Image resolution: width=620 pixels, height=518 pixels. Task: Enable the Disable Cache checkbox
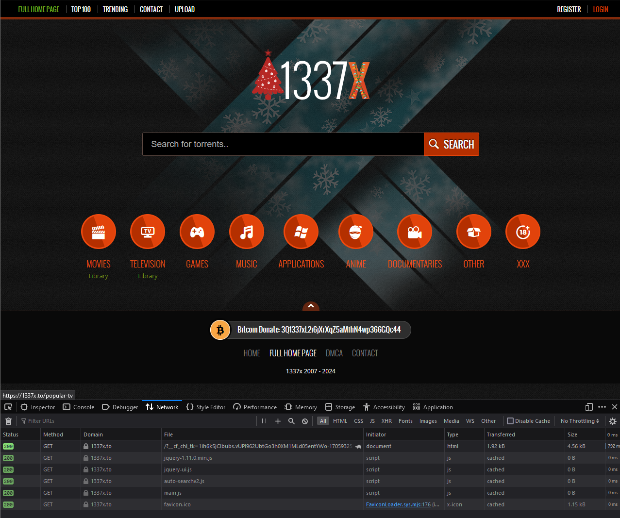[510, 421]
